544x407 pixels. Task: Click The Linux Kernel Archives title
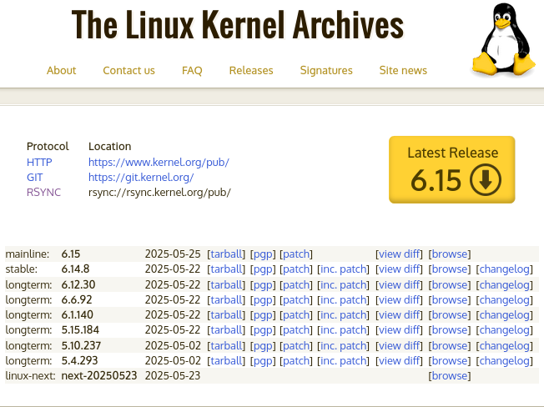tap(238, 24)
